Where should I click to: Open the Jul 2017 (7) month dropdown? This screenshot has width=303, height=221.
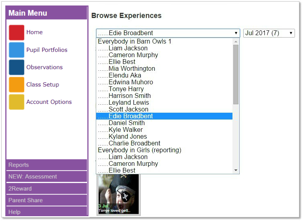[x=269, y=33]
